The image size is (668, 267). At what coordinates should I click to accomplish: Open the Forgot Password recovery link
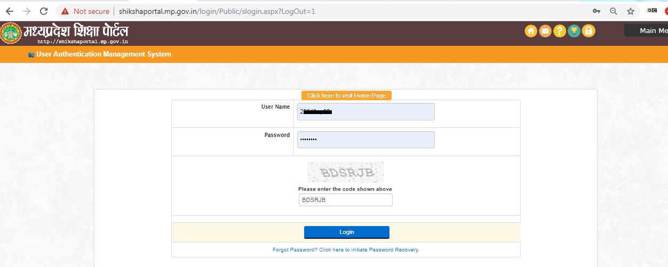click(346, 249)
